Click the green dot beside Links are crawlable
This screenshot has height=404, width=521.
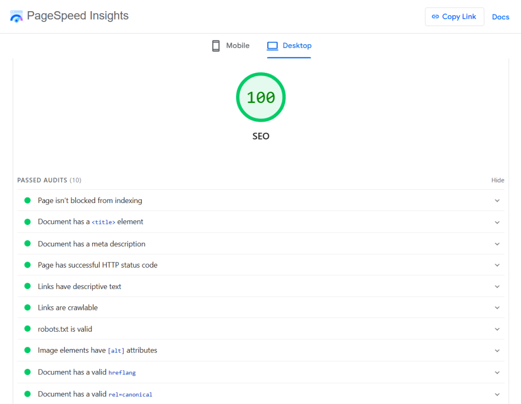pos(27,307)
